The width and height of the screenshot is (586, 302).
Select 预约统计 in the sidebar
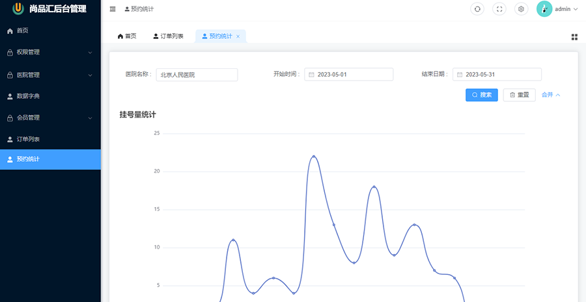[50, 160]
